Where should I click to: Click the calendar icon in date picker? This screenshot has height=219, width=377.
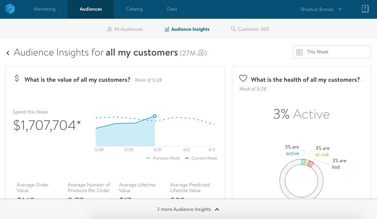pyautogui.click(x=300, y=52)
